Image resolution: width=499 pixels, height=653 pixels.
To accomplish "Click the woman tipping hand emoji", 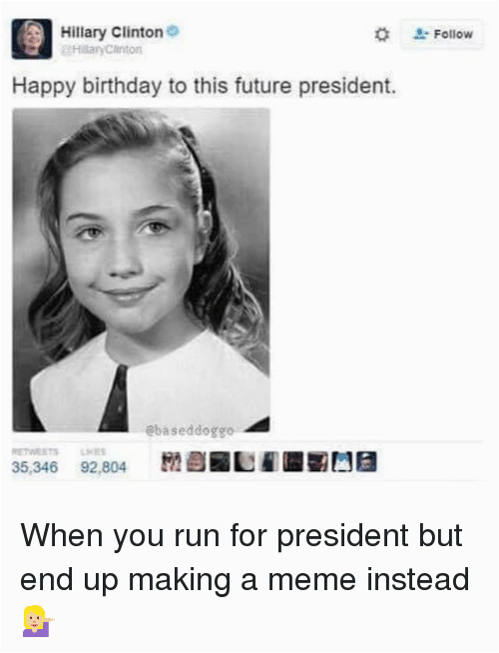I will tap(38, 621).
